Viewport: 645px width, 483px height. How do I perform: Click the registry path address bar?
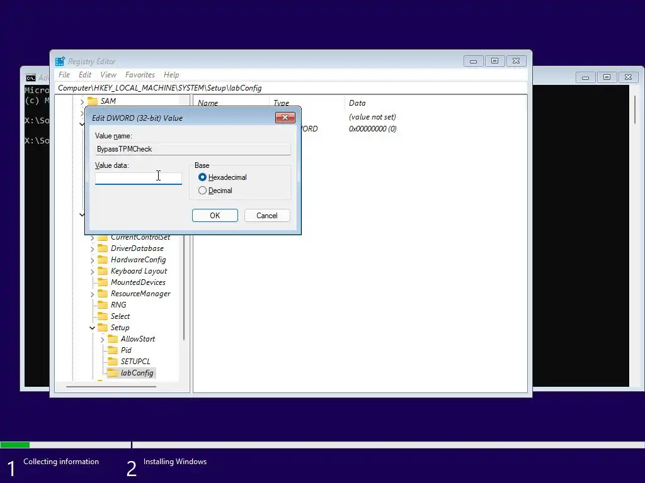click(291, 88)
